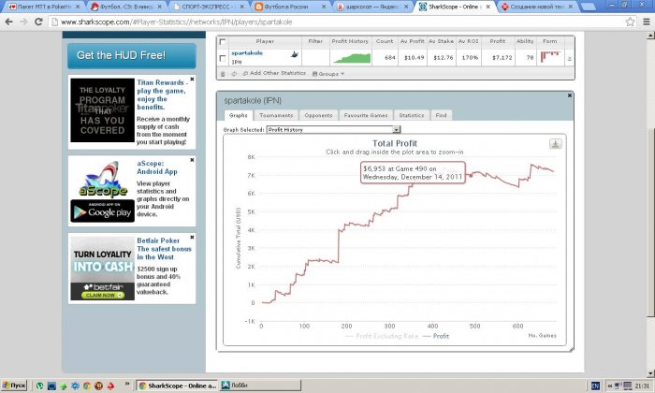Switch to the Tournaments tab
The image size is (655, 393).
pyautogui.click(x=276, y=115)
